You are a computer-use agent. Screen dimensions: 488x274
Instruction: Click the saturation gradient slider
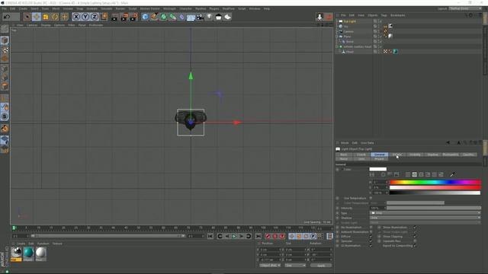tap(435, 188)
